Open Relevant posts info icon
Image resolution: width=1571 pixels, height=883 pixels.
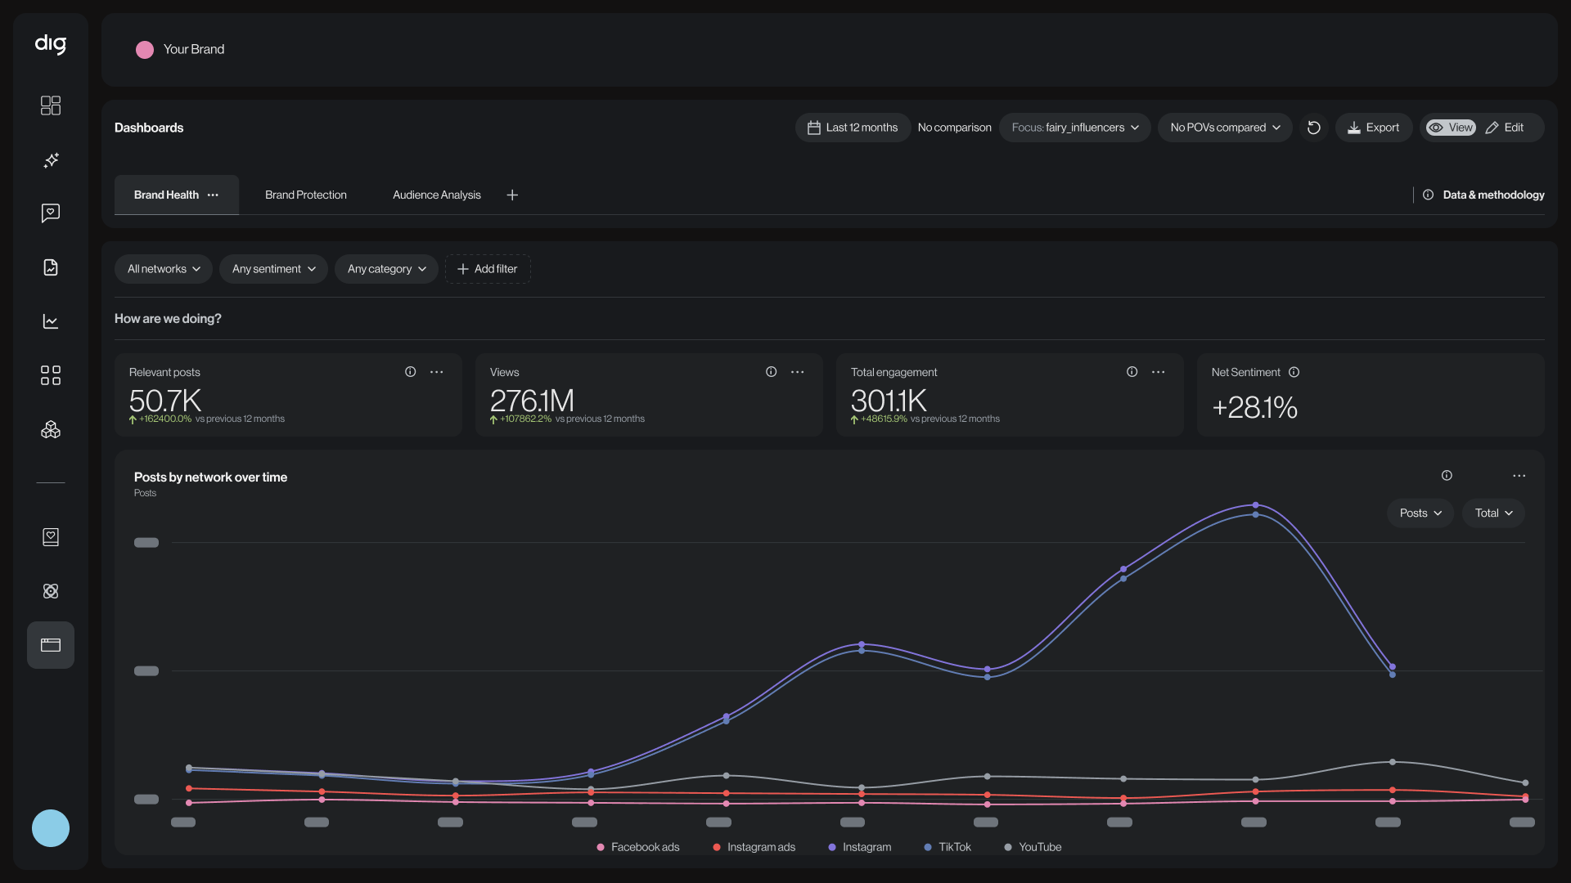point(411,372)
